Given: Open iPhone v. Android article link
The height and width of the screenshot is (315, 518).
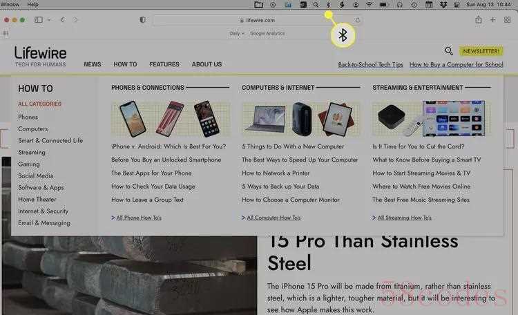Looking at the screenshot, I should pyautogui.click(x=169, y=146).
